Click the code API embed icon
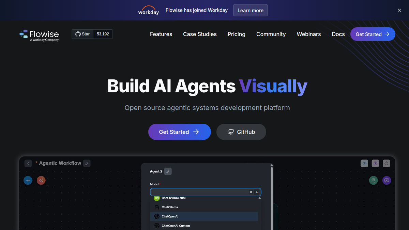This screenshot has height=230, width=409. 364,163
